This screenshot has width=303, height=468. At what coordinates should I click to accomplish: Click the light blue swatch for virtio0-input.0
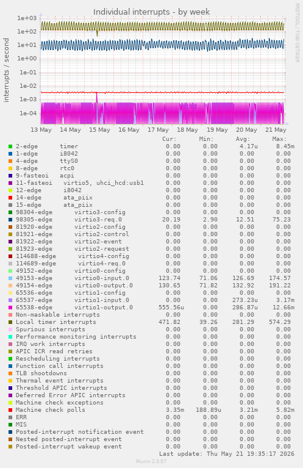point(10,278)
